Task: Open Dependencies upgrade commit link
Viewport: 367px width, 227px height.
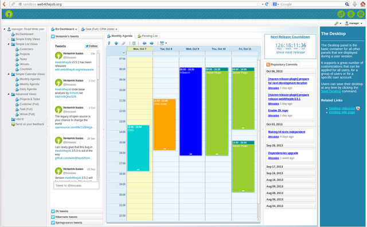Action: coord(283,153)
